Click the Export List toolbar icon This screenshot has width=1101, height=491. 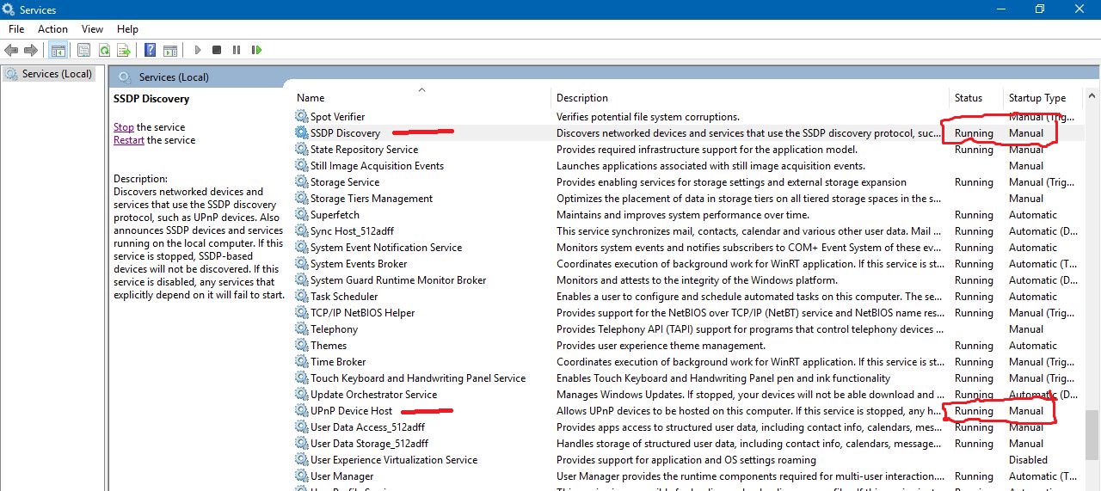click(124, 50)
